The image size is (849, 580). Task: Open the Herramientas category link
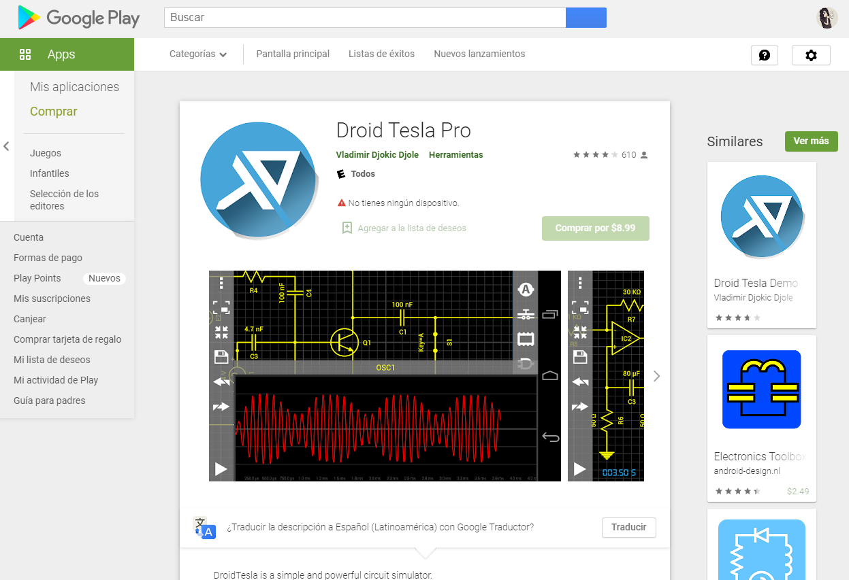455,154
